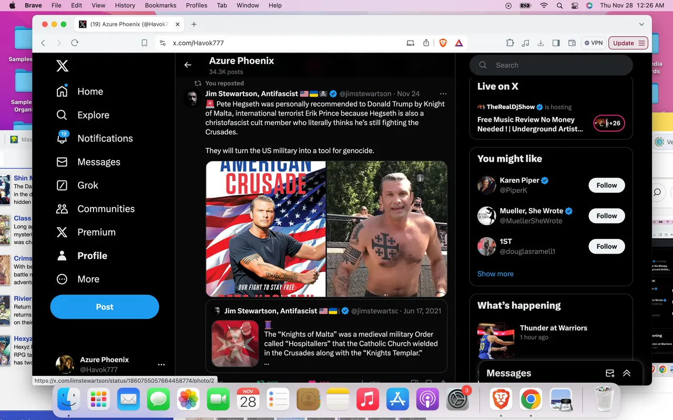Open the shirtless tattoo photo in the post
Screen dimensions: 673x420
[x=387, y=229]
